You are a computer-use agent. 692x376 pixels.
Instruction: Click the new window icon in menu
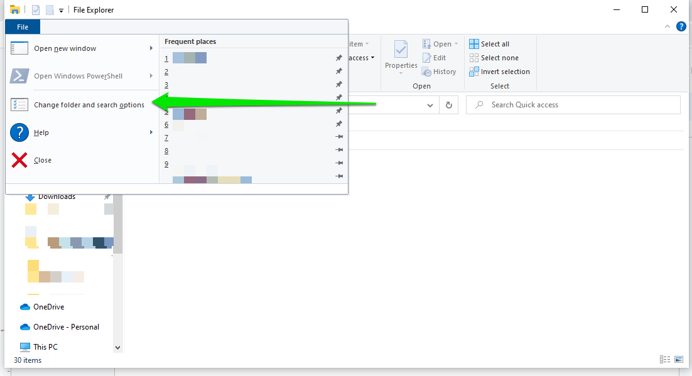(x=19, y=48)
